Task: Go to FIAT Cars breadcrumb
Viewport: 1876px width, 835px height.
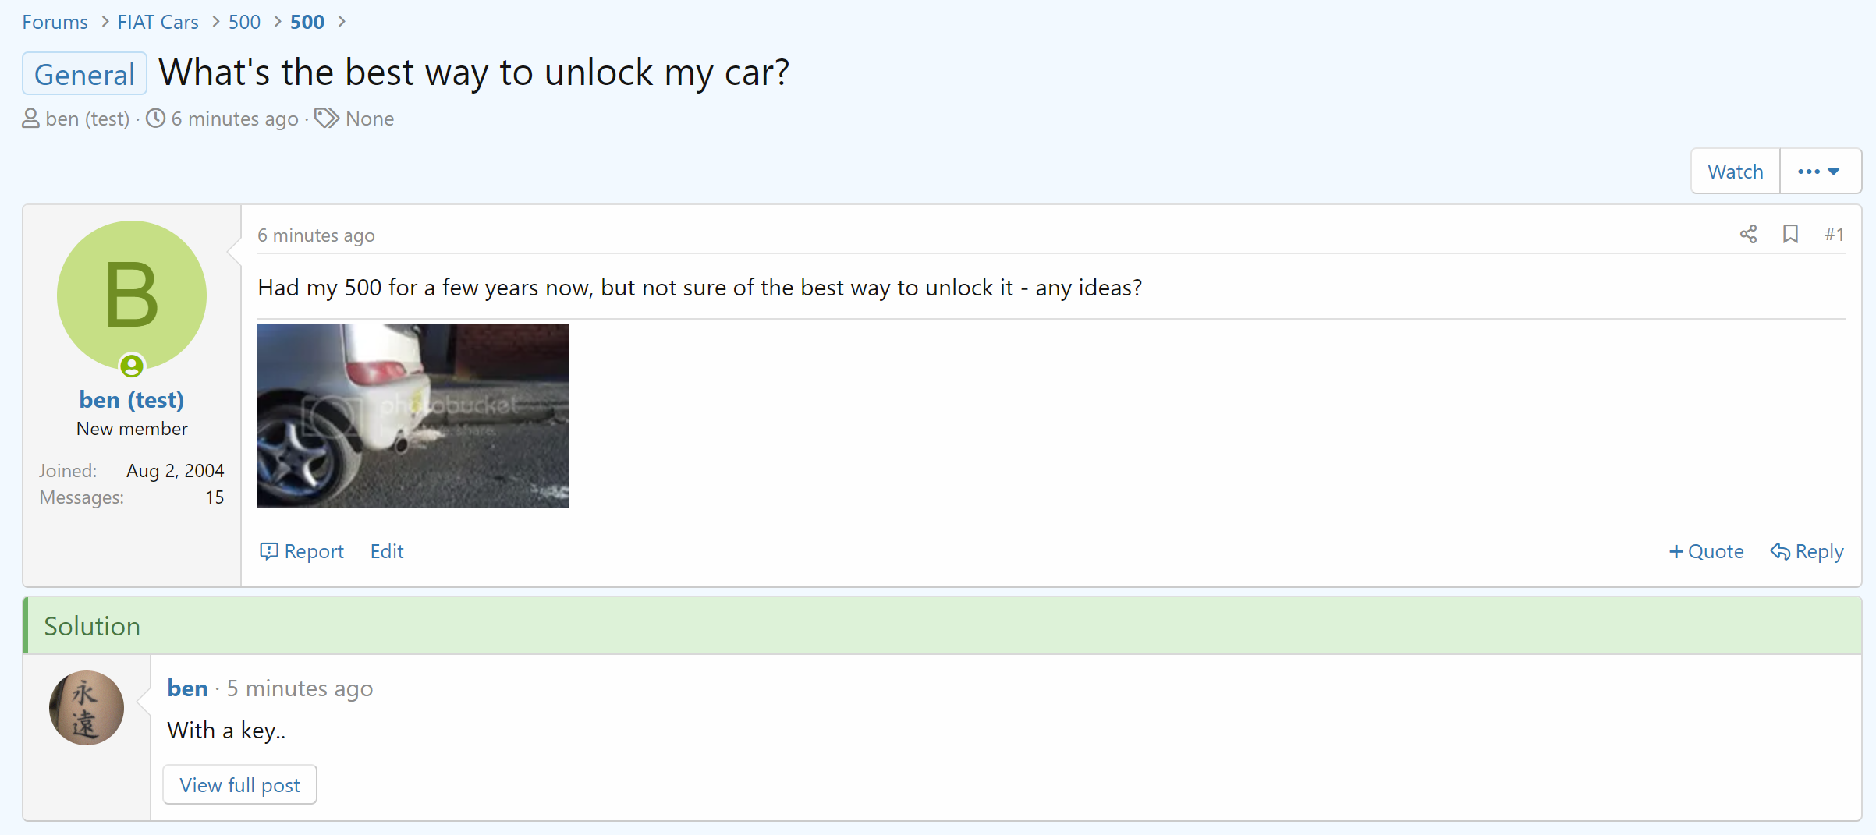Action: 158,22
